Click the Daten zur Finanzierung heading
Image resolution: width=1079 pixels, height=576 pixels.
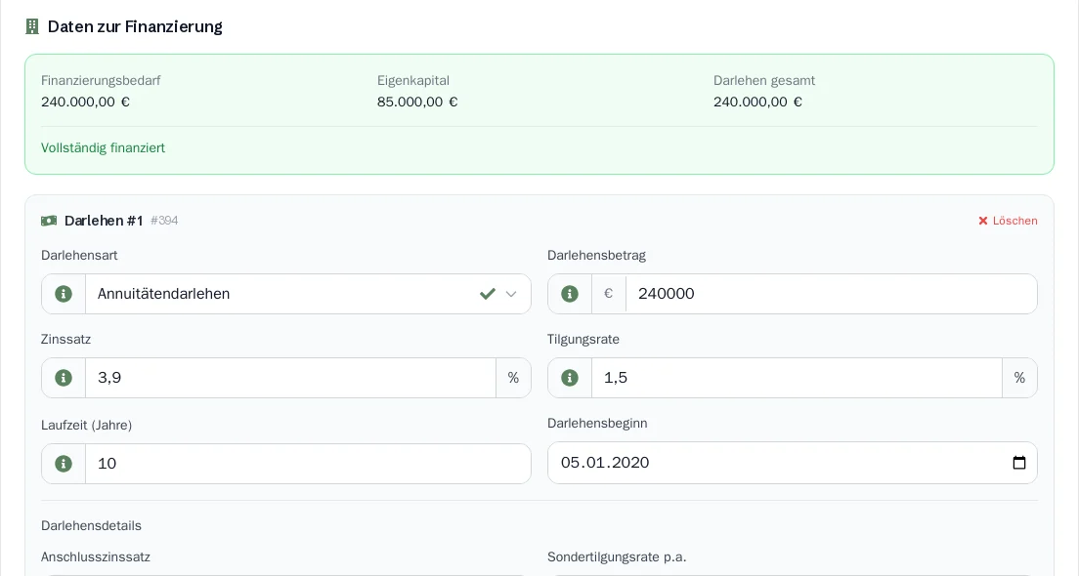(135, 26)
